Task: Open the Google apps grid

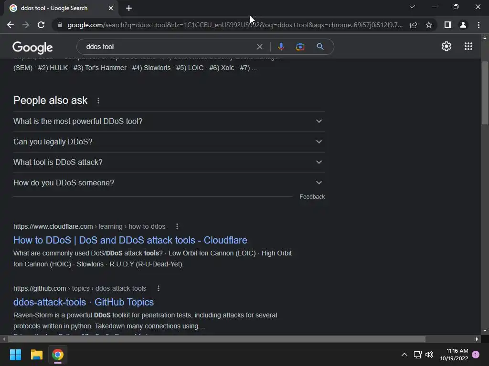Action: [x=468, y=46]
